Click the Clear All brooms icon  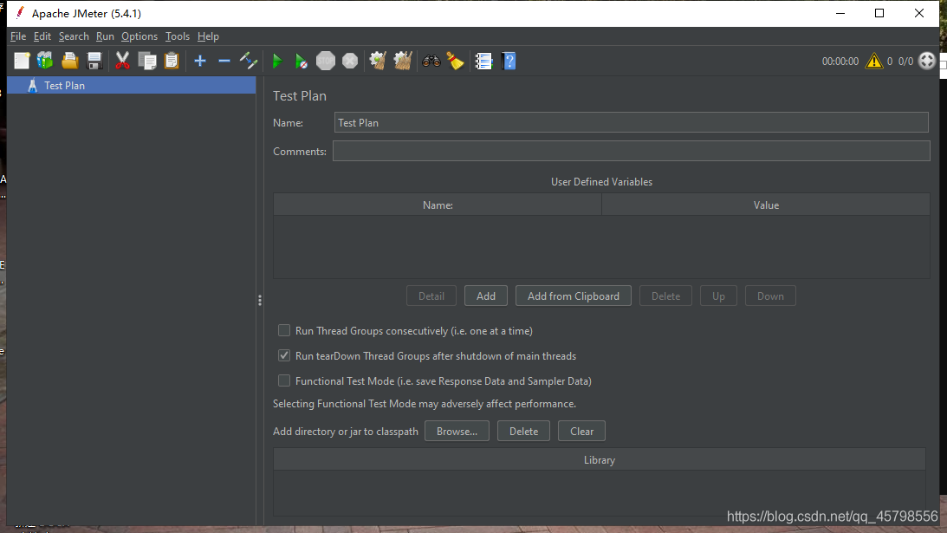(403, 61)
